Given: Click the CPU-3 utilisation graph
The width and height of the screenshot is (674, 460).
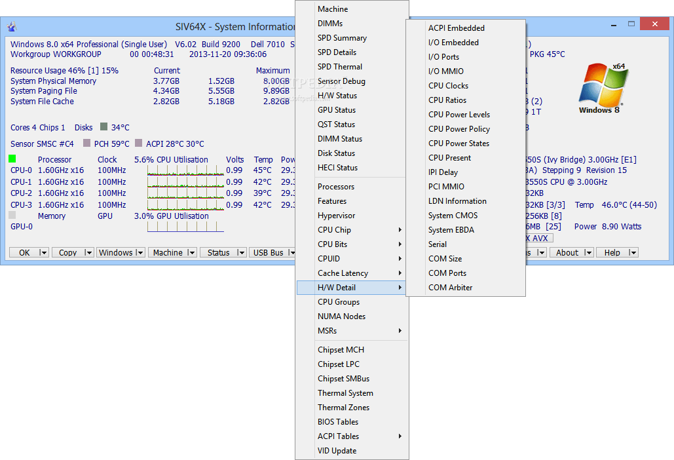Looking at the screenshot, I should click(x=186, y=205).
